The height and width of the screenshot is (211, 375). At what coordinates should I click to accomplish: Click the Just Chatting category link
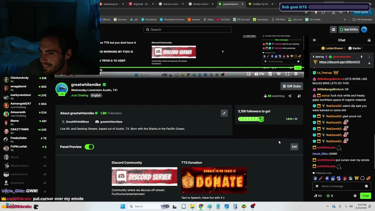click(79, 95)
